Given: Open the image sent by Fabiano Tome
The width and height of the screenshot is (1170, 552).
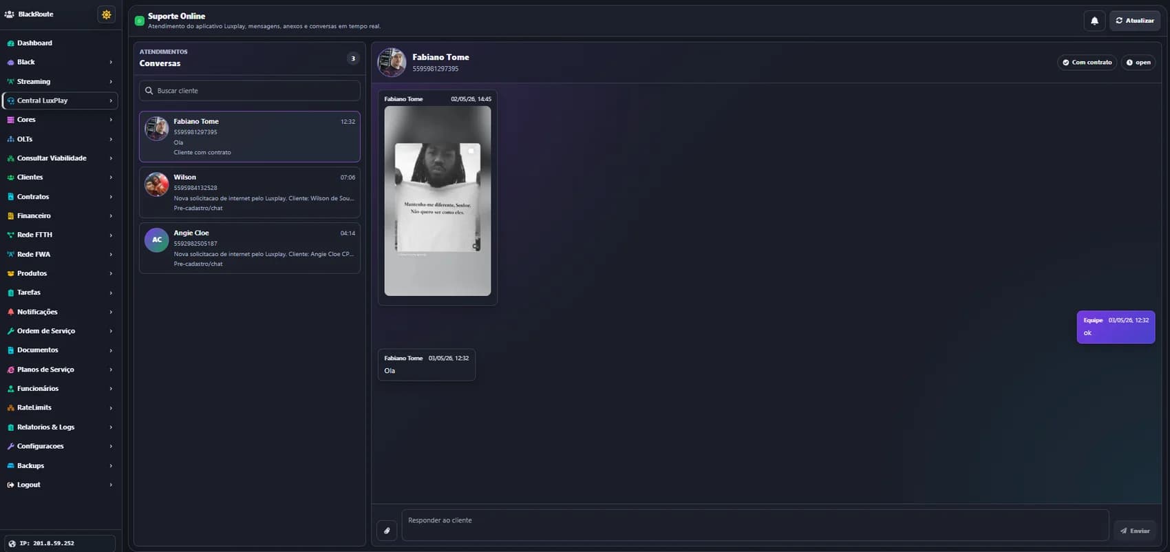Looking at the screenshot, I should [x=438, y=201].
